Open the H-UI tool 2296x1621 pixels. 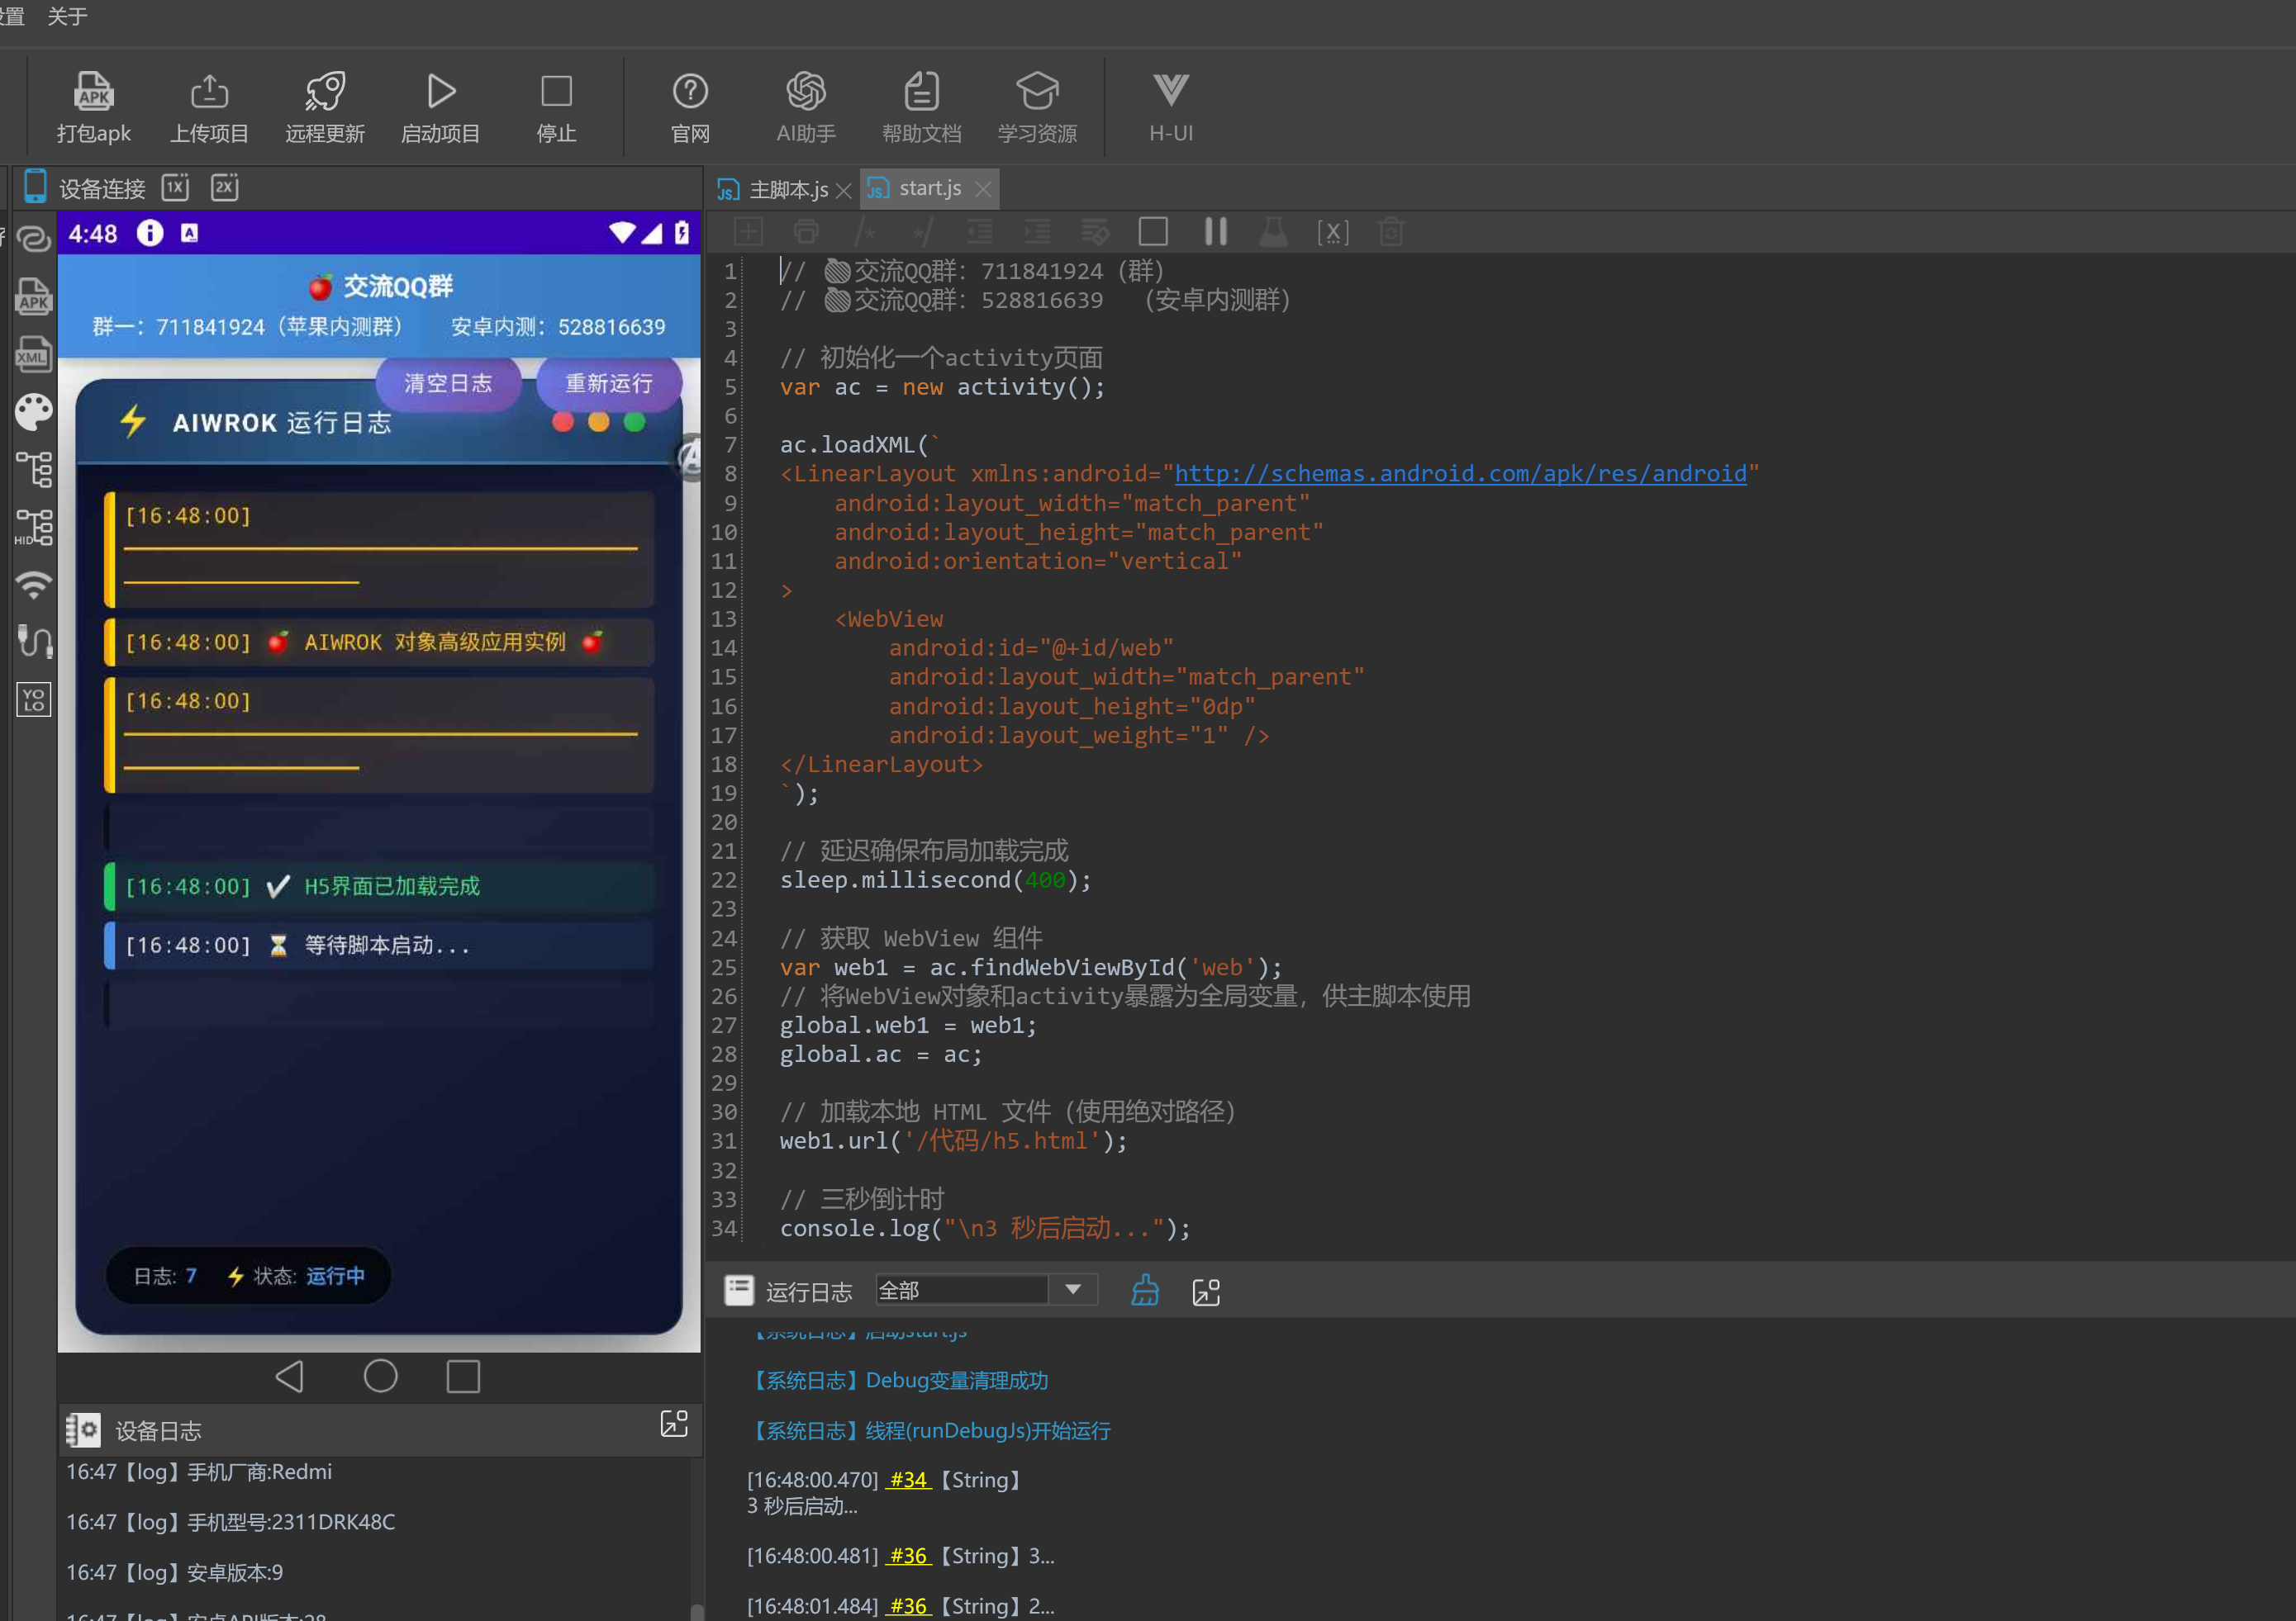(1171, 108)
